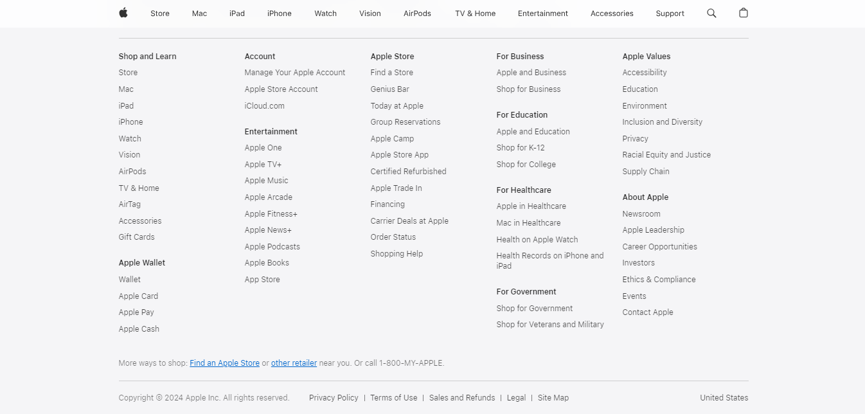Screen dimensions: 865x414
Task: Open Shop for Veterans and Military
Action: pos(550,325)
